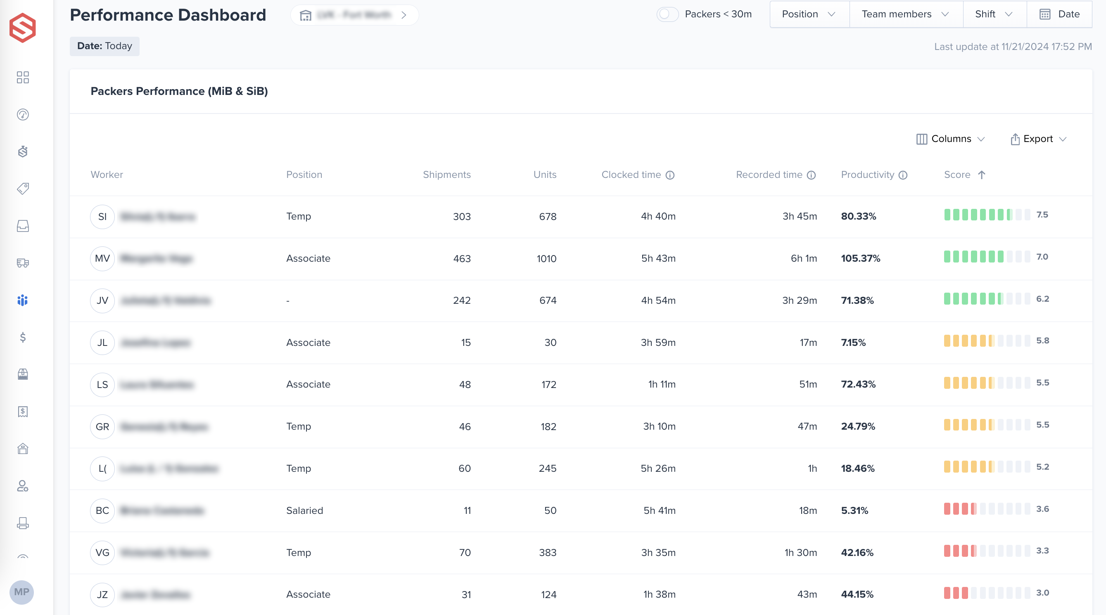Open the inbox tray sidebar icon

[x=23, y=226]
